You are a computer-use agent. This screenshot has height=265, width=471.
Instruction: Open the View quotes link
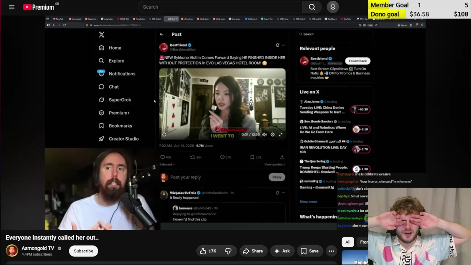pos(275,165)
